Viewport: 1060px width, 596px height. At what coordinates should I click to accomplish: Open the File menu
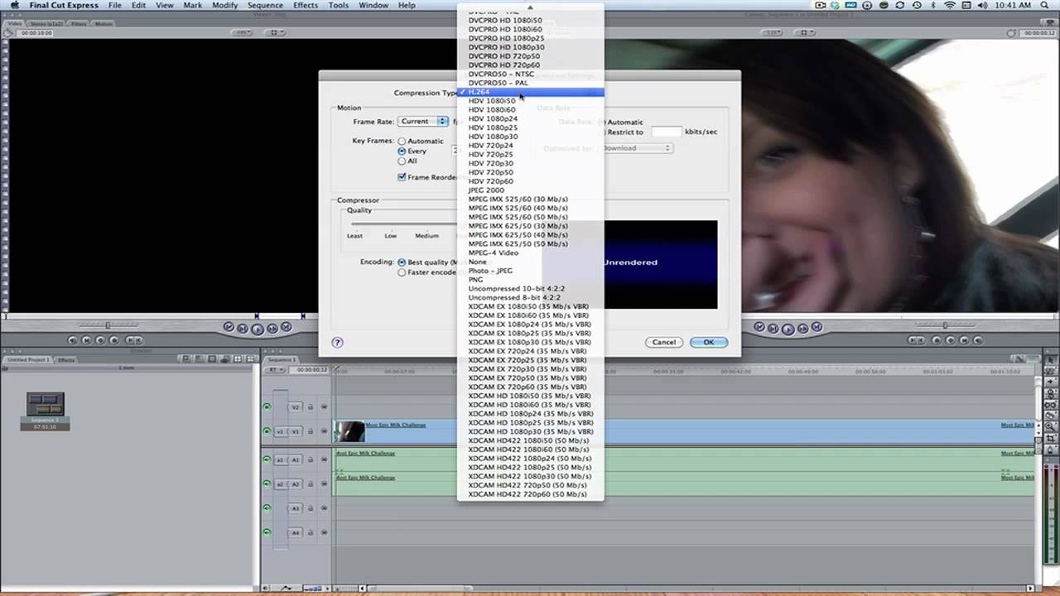115,5
